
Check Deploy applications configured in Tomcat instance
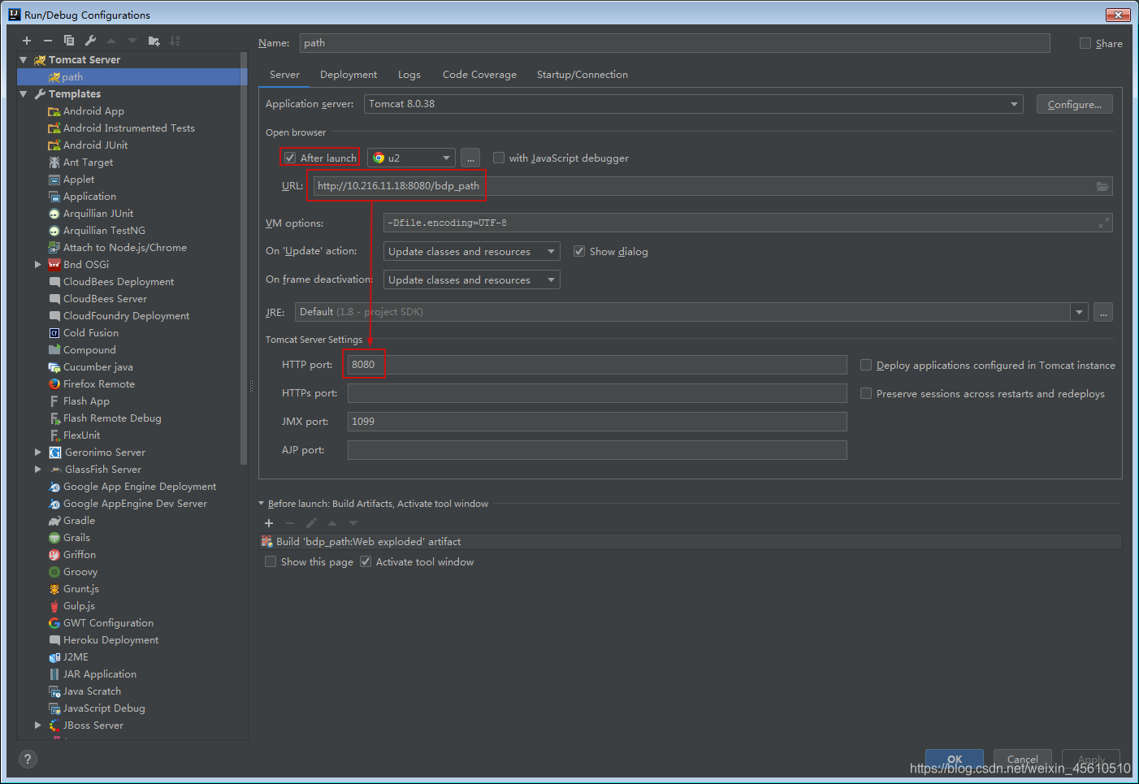point(866,365)
